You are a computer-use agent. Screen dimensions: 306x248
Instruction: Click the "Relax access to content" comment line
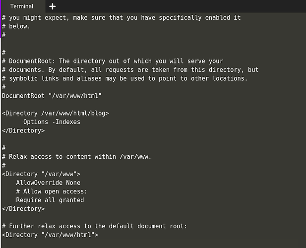point(79,157)
